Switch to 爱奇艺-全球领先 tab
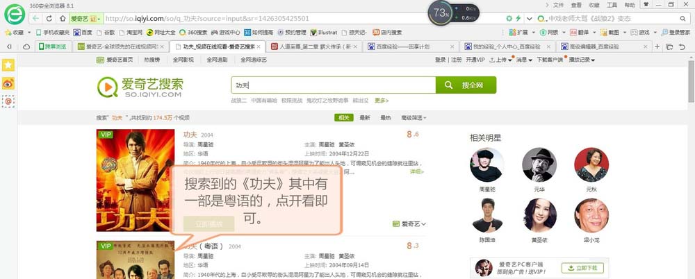Screen dimensions: 695x279 [121, 46]
